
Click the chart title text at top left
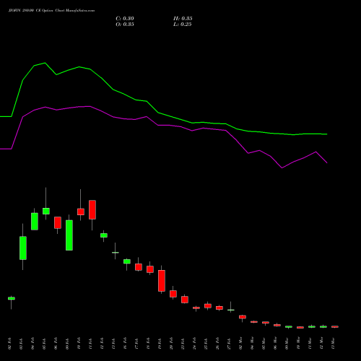point(51,11)
